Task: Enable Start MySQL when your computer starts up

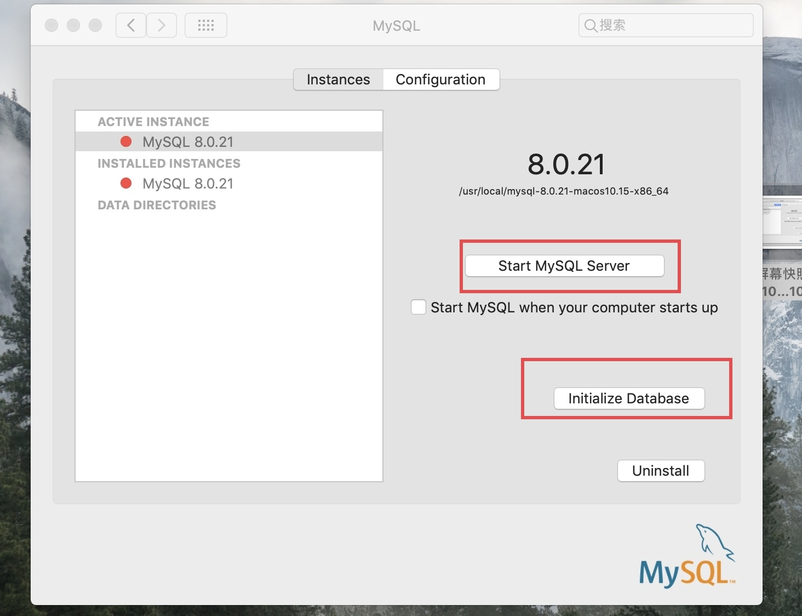Action: click(x=419, y=307)
